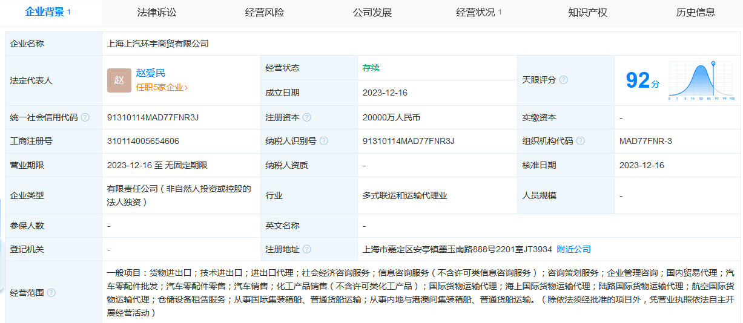Image resolution: width=743 pixels, height=323 pixels.
Task: Click 多式联运和运输代理业 industry text
Action: point(405,195)
